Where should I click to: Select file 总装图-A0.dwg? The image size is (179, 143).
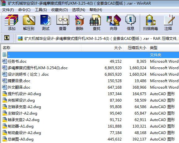coord(21,139)
